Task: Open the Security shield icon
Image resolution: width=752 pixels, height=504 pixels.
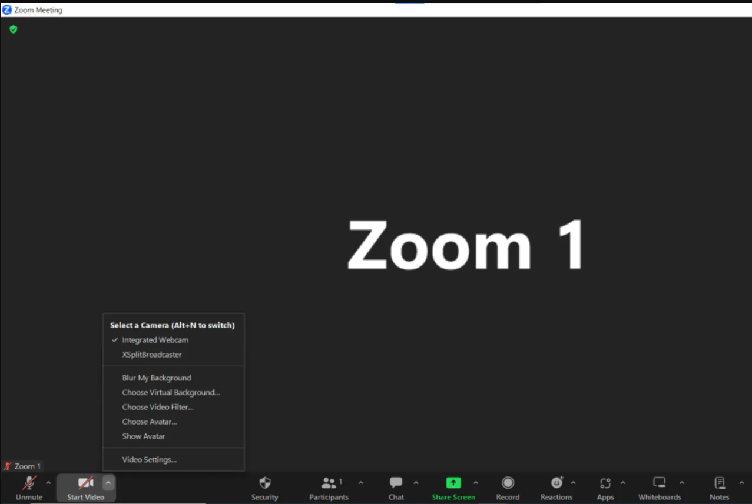Action: 265,483
